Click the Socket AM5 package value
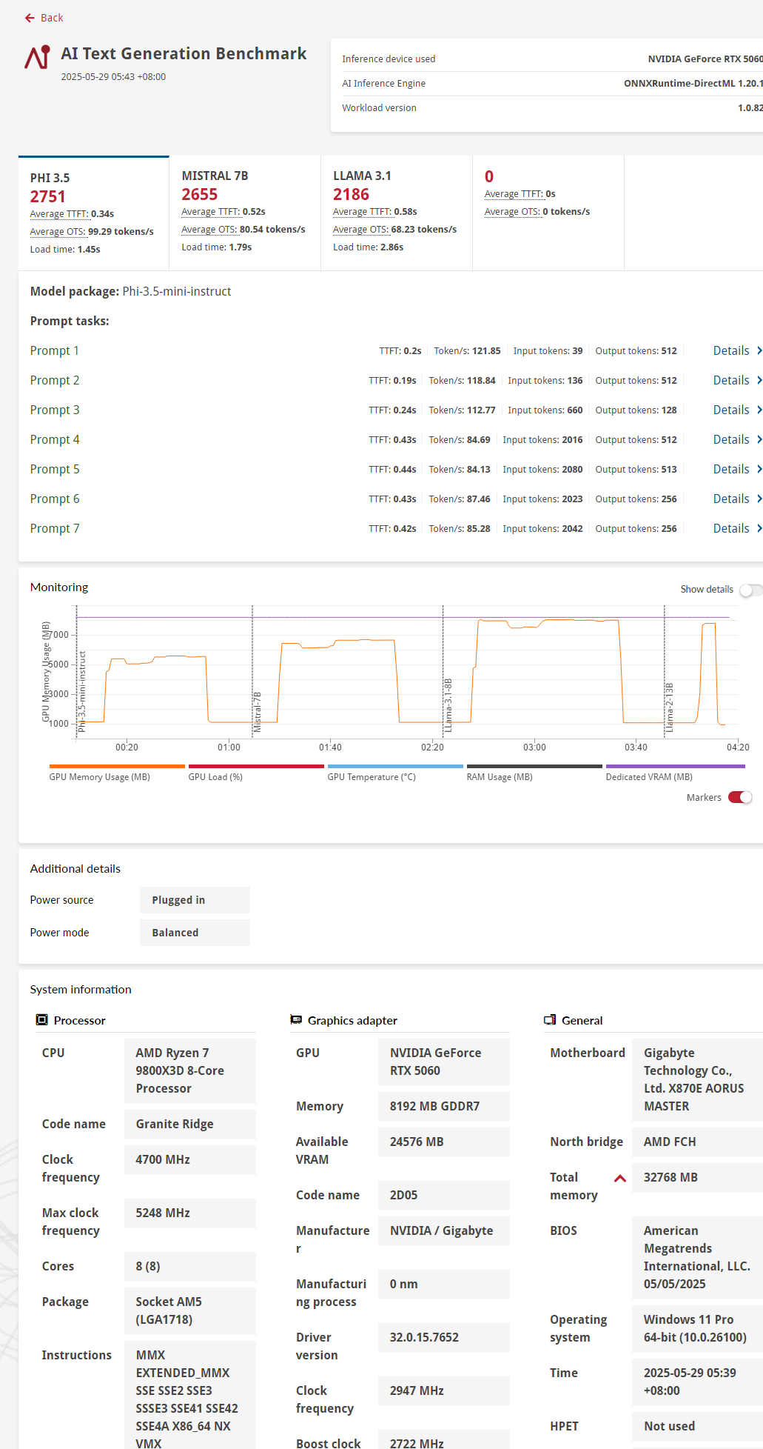Viewport: 763px width, 1449px height. pyautogui.click(x=189, y=1310)
